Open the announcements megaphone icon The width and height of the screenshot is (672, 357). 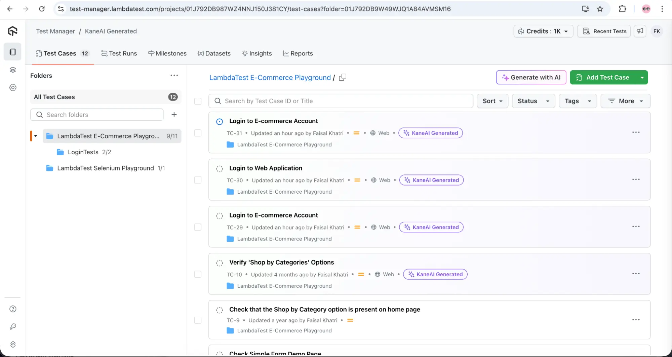pyautogui.click(x=640, y=31)
